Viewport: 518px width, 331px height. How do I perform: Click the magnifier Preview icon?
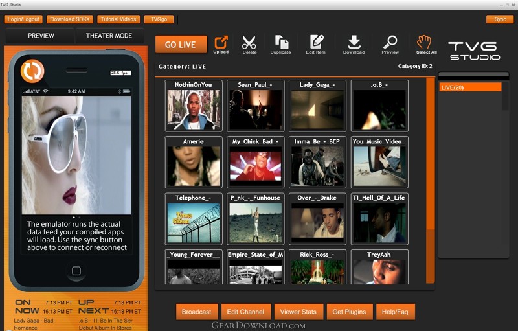click(390, 44)
